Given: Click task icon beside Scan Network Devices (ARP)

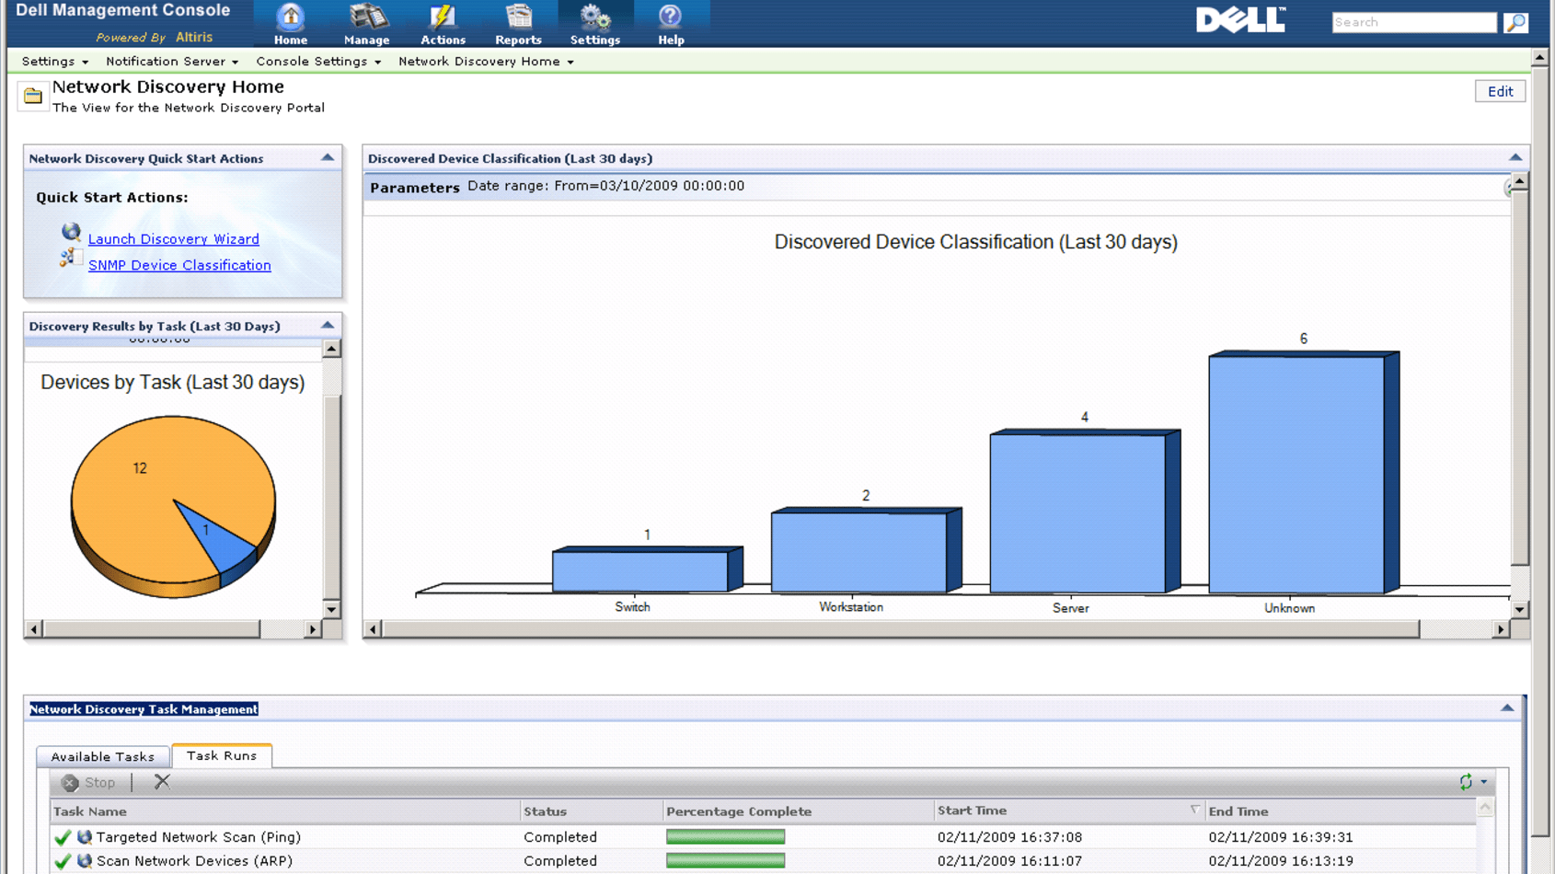Looking at the screenshot, I should click(x=85, y=861).
